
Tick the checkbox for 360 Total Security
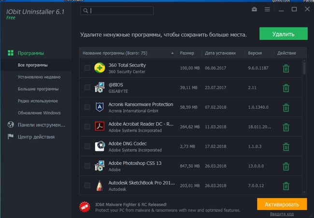point(87,68)
